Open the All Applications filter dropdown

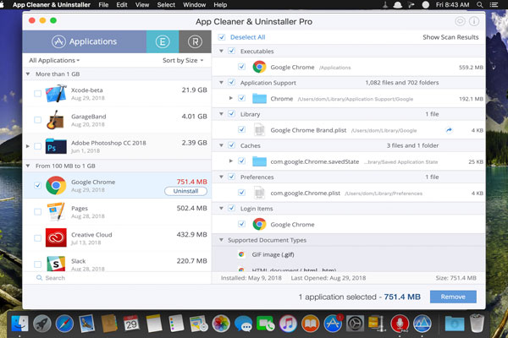point(54,61)
